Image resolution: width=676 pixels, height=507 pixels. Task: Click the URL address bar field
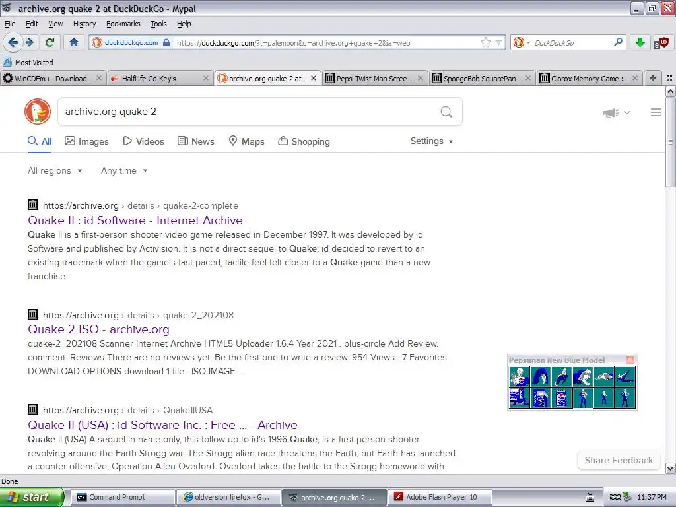325,42
